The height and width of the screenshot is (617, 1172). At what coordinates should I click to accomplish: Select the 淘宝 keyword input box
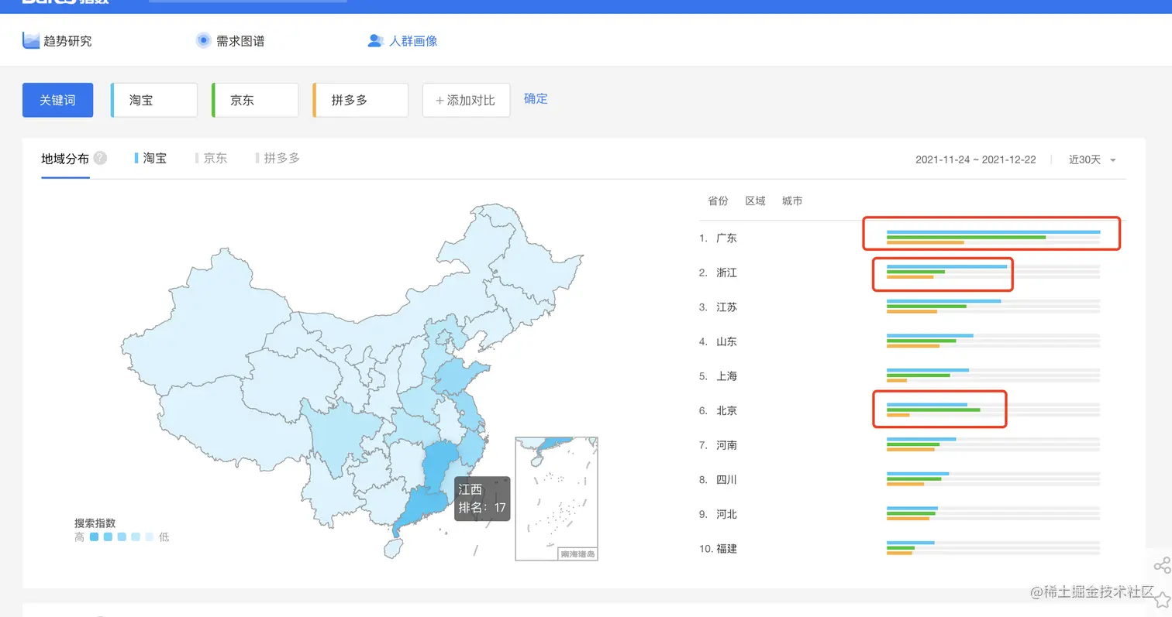pos(154,101)
